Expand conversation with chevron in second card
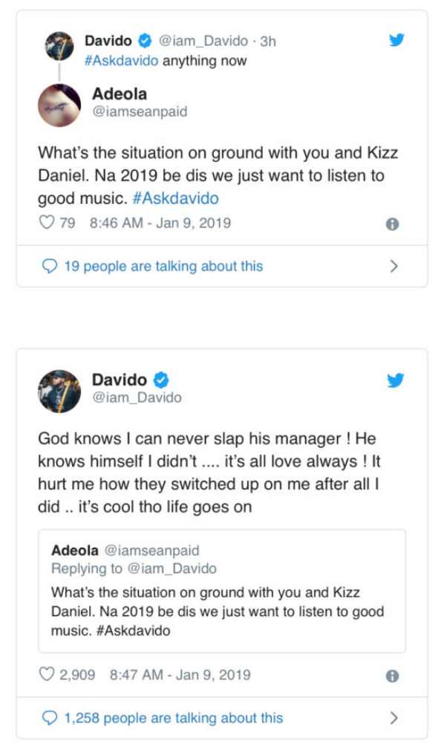 coord(394,718)
